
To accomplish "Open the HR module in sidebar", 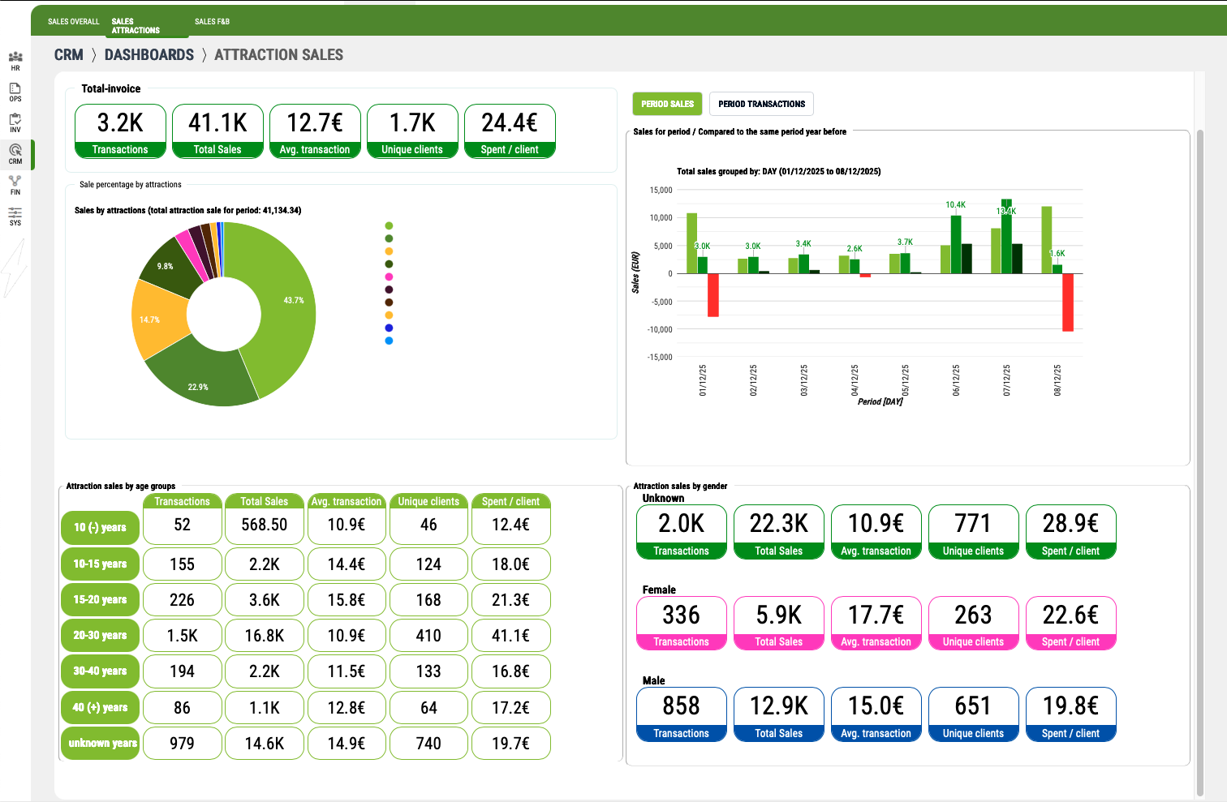I will tap(15, 60).
